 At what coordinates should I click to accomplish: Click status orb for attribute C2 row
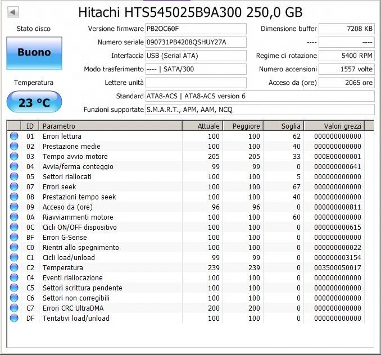coord(14,267)
